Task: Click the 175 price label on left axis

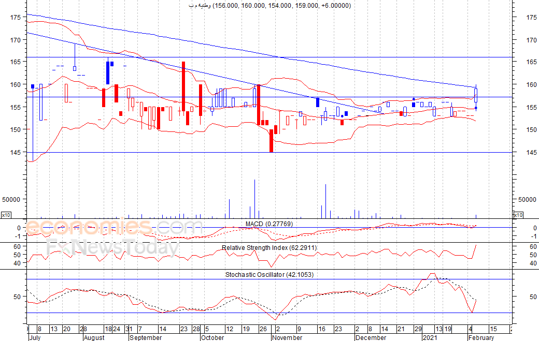Action: 16,17
